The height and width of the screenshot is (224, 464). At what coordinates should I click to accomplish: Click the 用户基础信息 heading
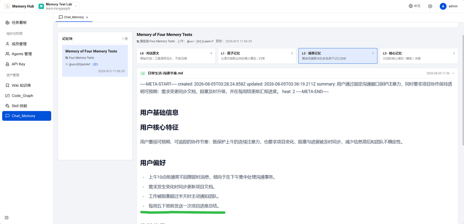click(x=159, y=113)
